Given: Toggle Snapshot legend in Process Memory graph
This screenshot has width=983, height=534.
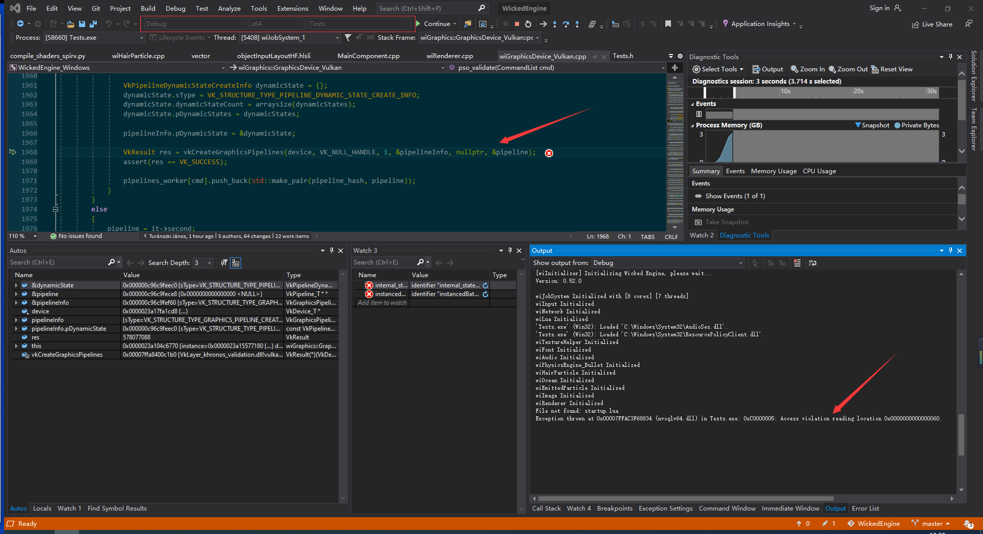Looking at the screenshot, I should pos(872,125).
